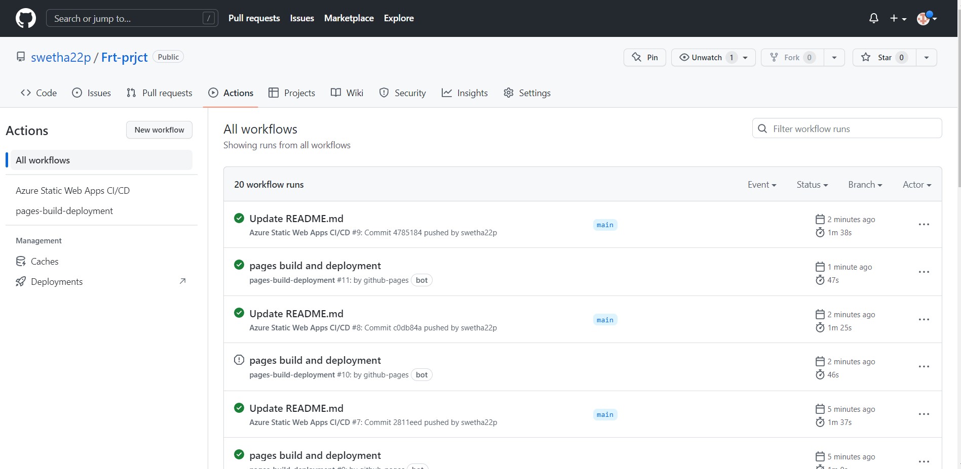
Task: Open the Status filter dropdown
Action: pyautogui.click(x=812, y=184)
